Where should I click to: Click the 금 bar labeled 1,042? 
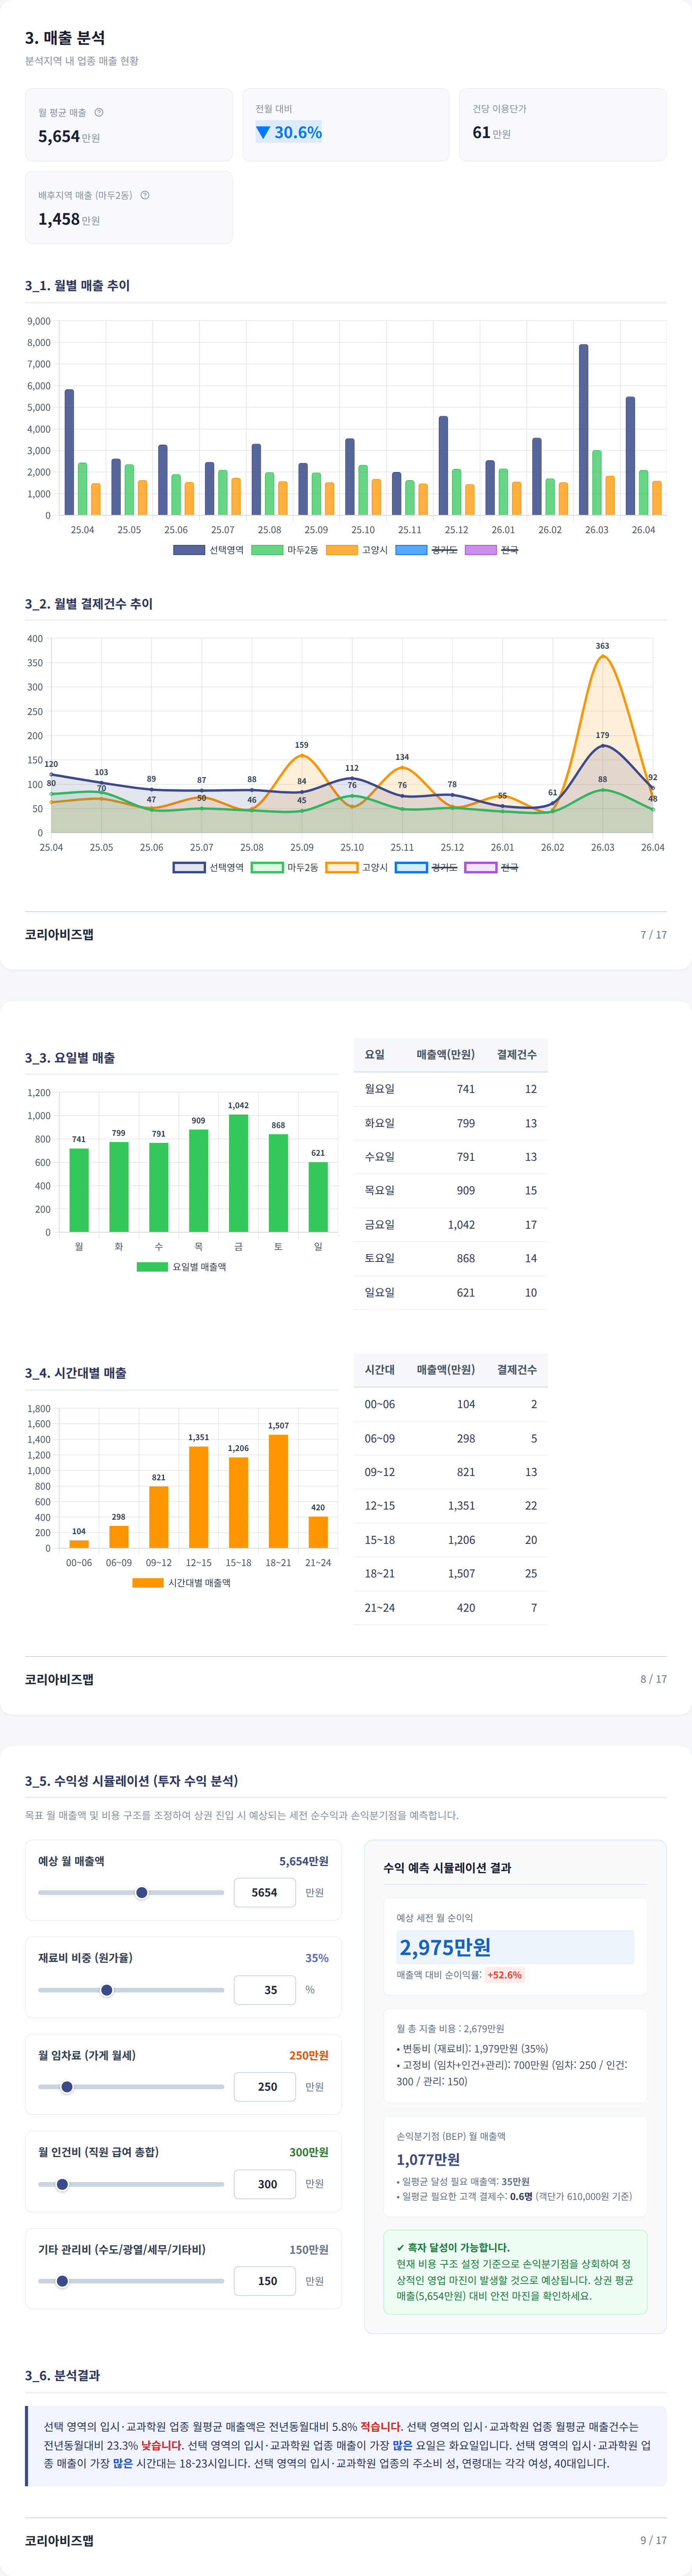pyautogui.click(x=239, y=1173)
